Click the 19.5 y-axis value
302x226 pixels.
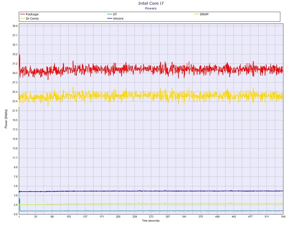tap(15, 120)
